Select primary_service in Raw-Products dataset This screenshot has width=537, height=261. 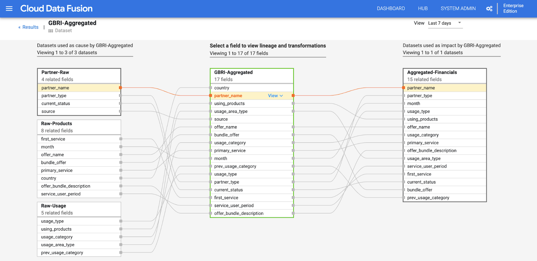click(x=79, y=170)
